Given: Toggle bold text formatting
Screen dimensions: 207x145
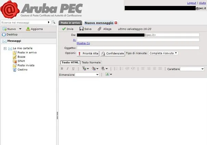Looking at the screenshot, I should [x=62, y=69].
